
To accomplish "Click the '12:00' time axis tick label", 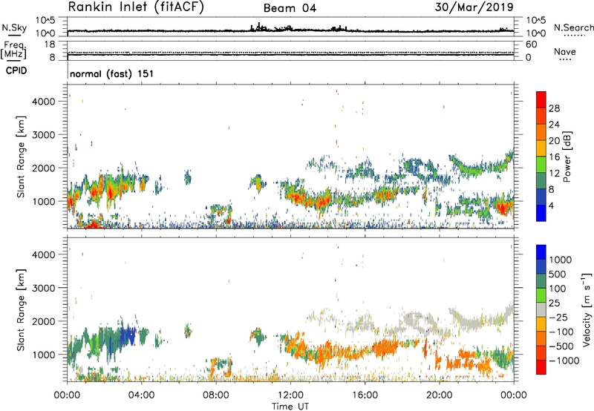I will [x=290, y=395].
